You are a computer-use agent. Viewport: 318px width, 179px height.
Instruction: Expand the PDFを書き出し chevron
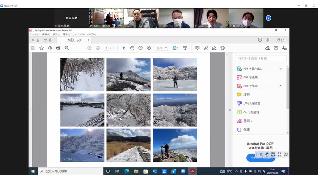click(280, 69)
